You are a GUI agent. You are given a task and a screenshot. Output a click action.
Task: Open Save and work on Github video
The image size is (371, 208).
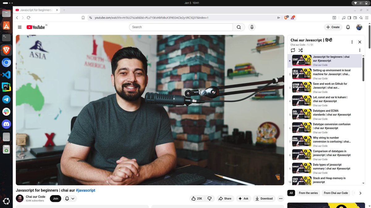pyautogui.click(x=325, y=88)
